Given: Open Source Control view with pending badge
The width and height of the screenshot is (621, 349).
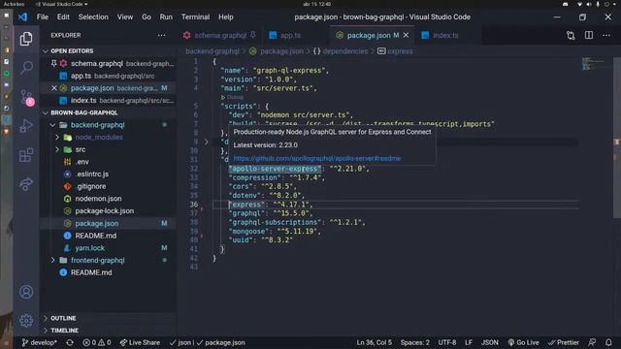Looking at the screenshot, I should pos(26,97).
